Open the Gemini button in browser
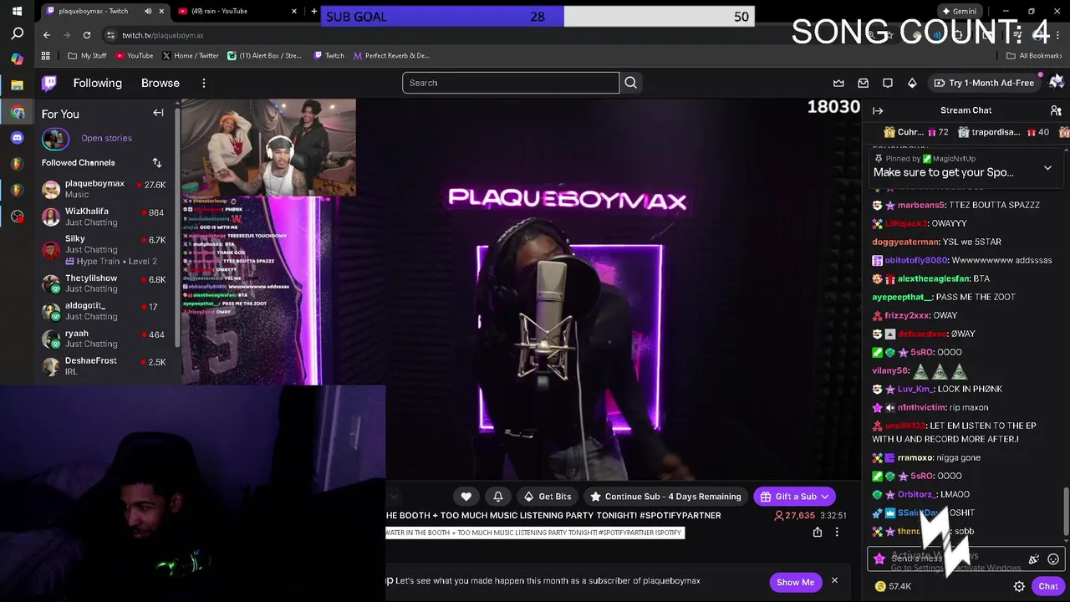The width and height of the screenshot is (1070, 602). pyautogui.click(x=958, y=11)
